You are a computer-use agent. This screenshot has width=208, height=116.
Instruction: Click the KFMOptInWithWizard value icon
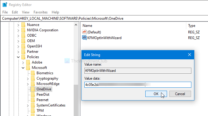pyautogui.click(x=84, y=38)
